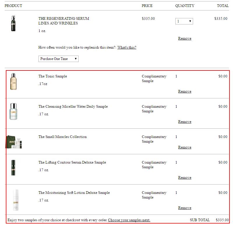Remove The Small Miracles Collection
The width and height of the screenshot is (233, 225).
pos(185,147)
